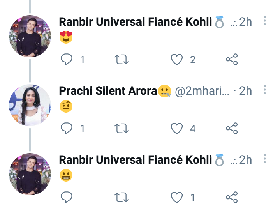The width and height of the screenshot is (280, 205).
Task: Share the grimacing emoji tweet
Action: (232, 197)
